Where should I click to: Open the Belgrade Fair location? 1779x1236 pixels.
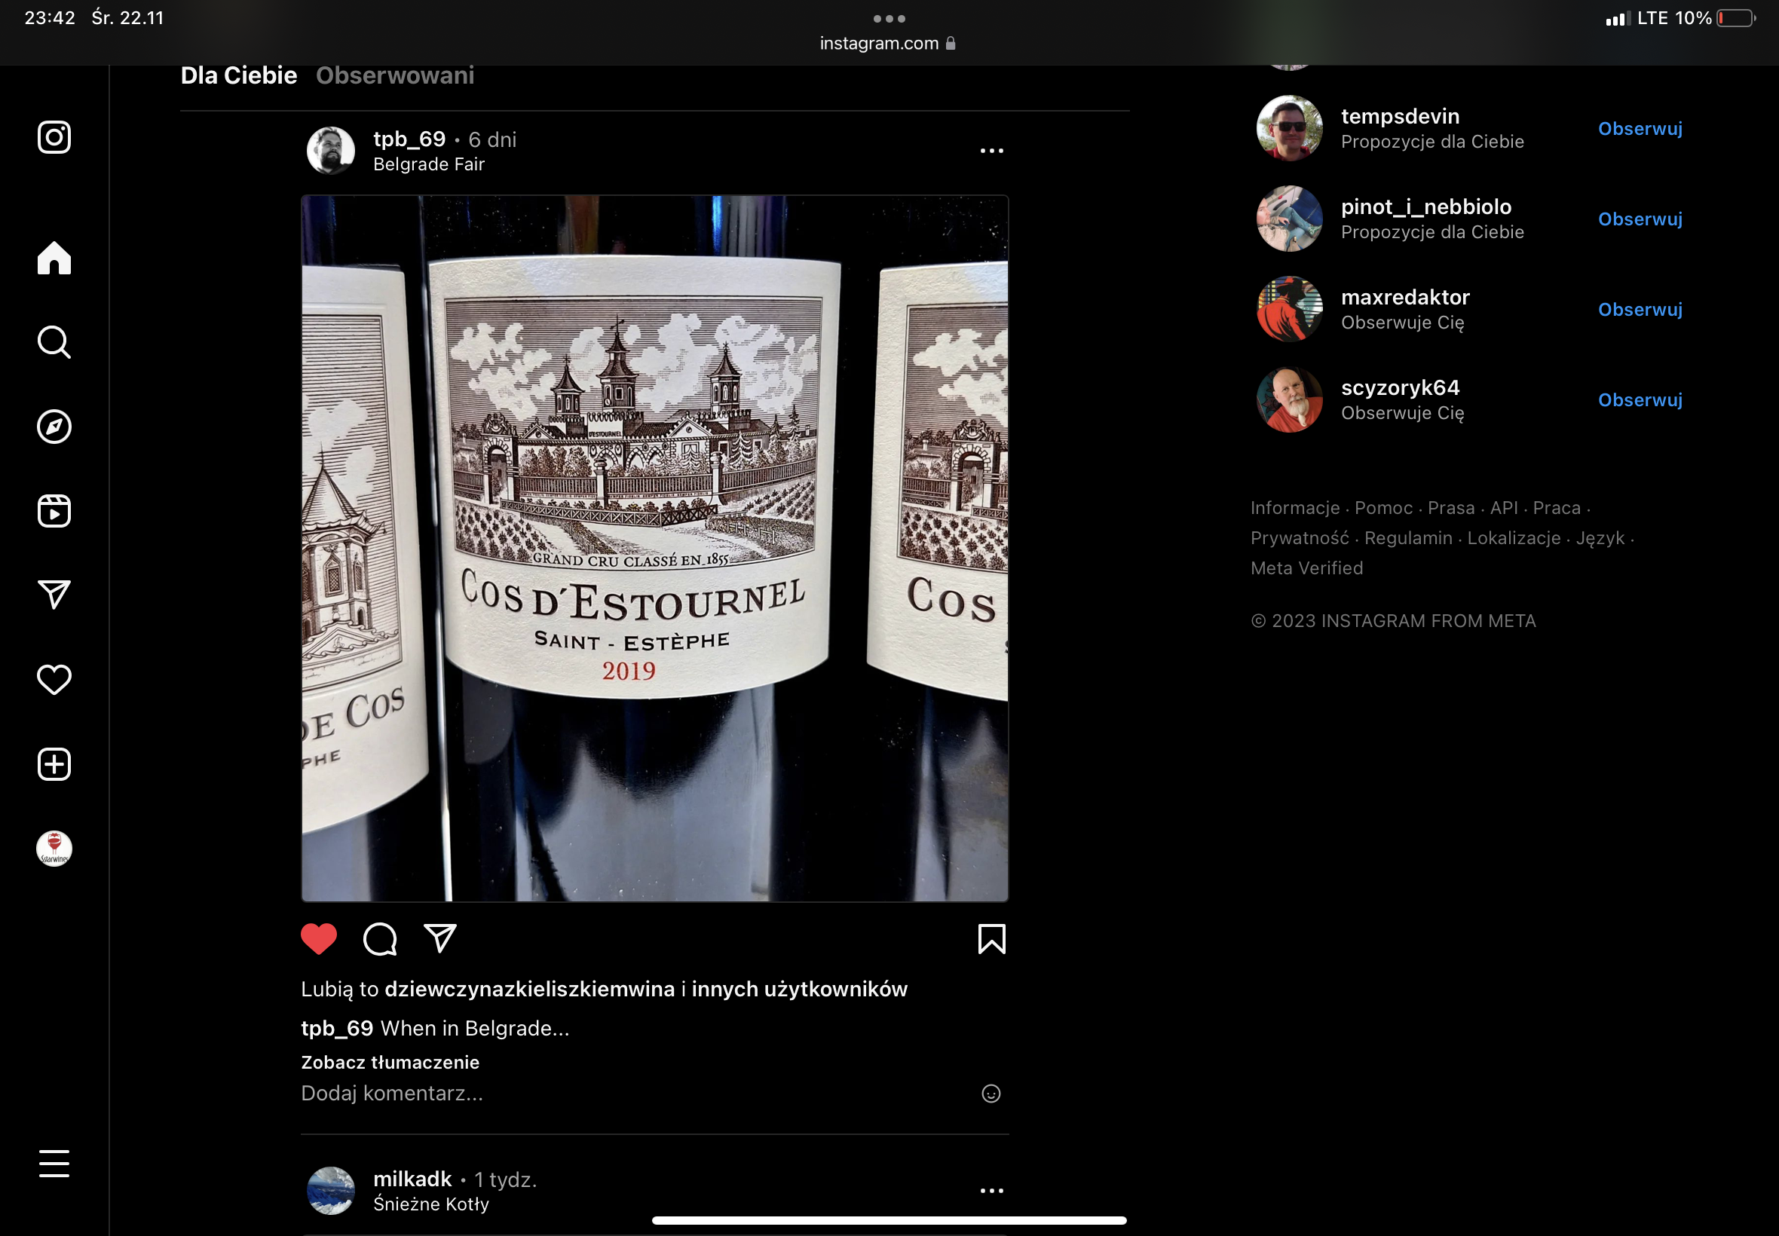(429, 164)
